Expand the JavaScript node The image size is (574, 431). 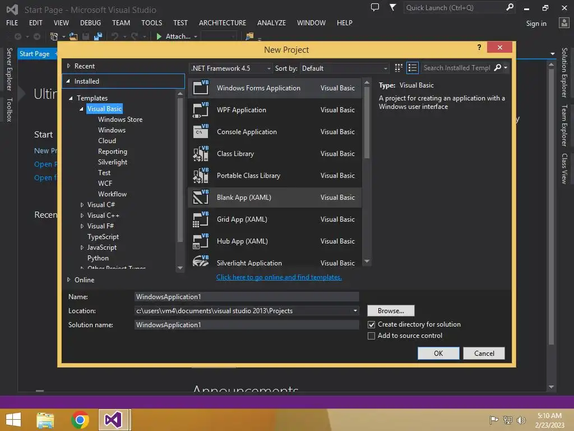coord(82,247)
